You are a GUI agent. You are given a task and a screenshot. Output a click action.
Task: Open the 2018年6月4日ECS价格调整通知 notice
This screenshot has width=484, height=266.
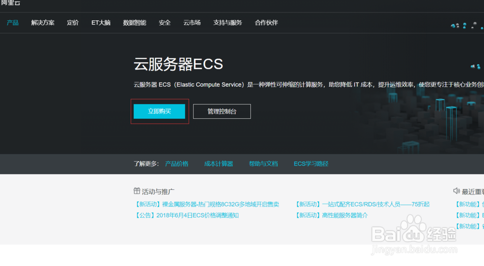[x=186, y=215]
